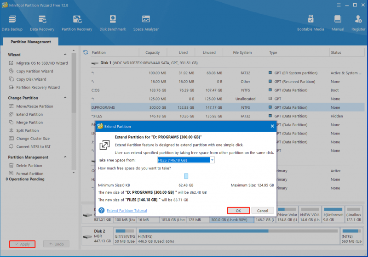This screenshot has width=368, height=257.
Task: Refresh the partition list
Action: coord(86,52)
